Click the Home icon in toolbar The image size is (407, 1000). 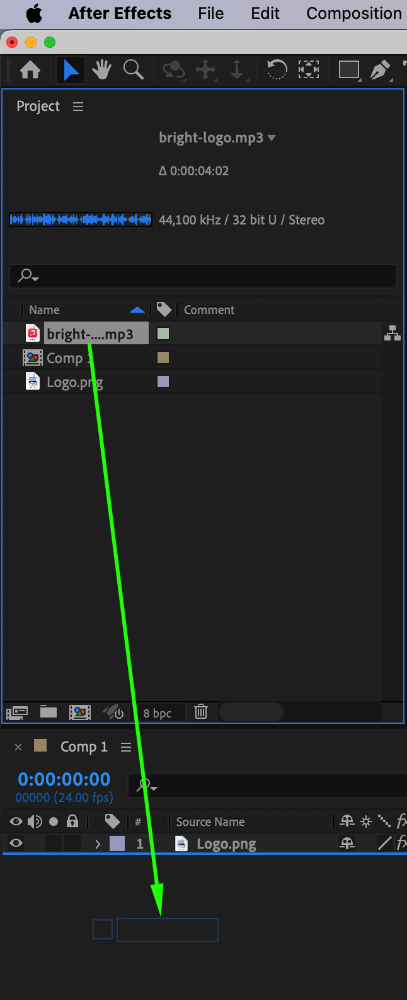click(x=30, y=69)
